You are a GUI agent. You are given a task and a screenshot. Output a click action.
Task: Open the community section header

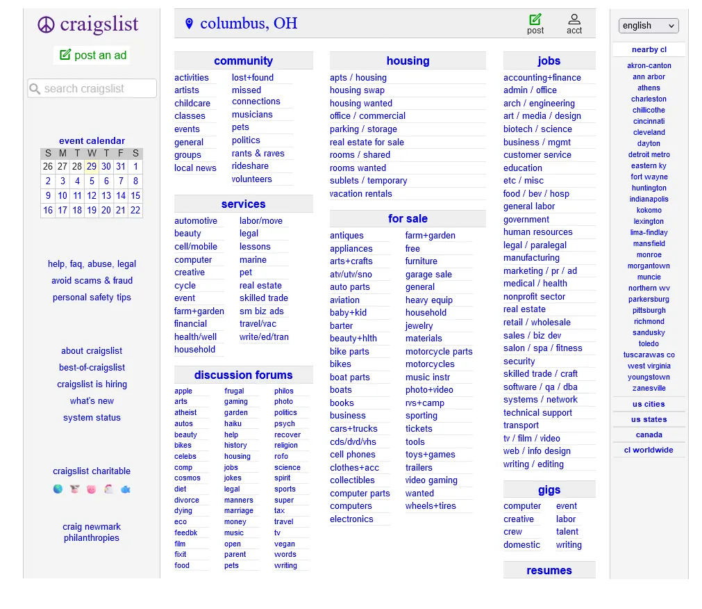243,60
